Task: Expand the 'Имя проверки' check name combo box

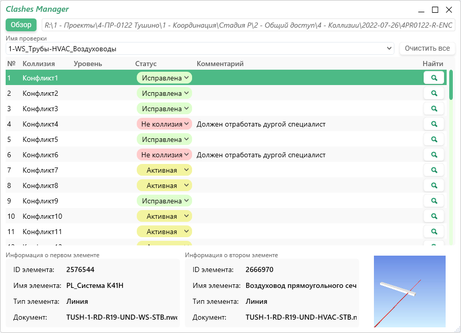Action: pyautogui.click(x=200, y=49)
